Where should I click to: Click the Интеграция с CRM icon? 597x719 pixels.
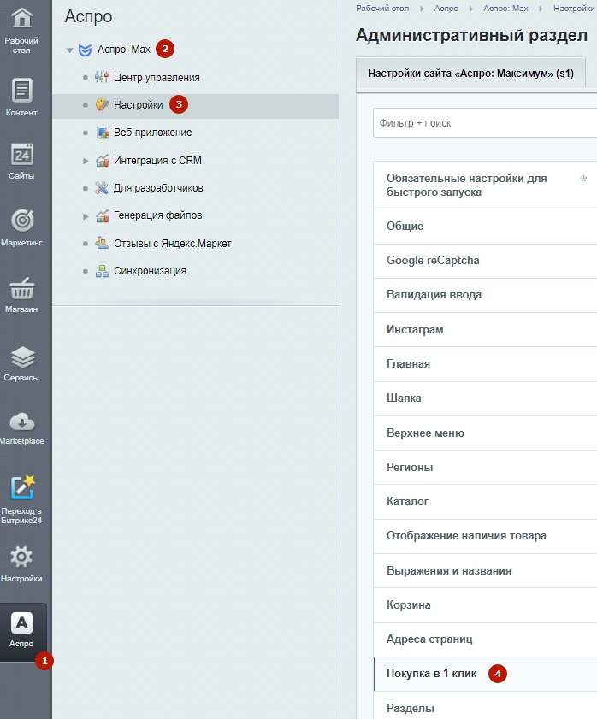[x=102, y=161]
